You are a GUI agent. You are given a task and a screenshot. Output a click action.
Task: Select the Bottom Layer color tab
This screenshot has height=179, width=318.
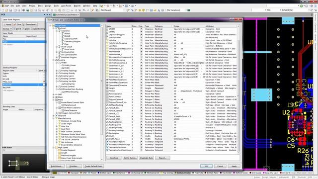point(104,173)
